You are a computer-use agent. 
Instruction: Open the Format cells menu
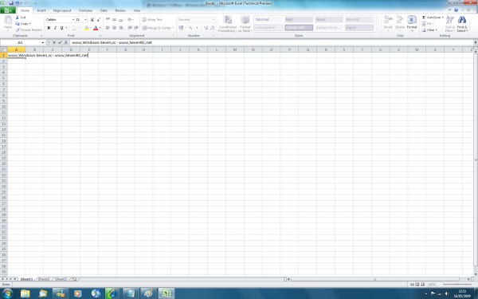(412, 23)
